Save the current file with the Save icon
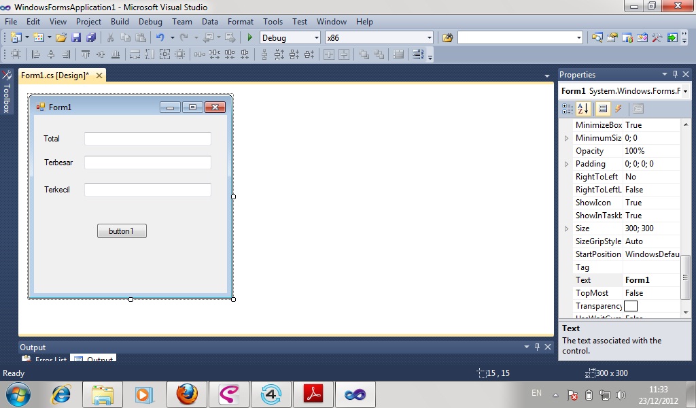Viewport: 696px width, 408px height. click(x=76, y=37)
